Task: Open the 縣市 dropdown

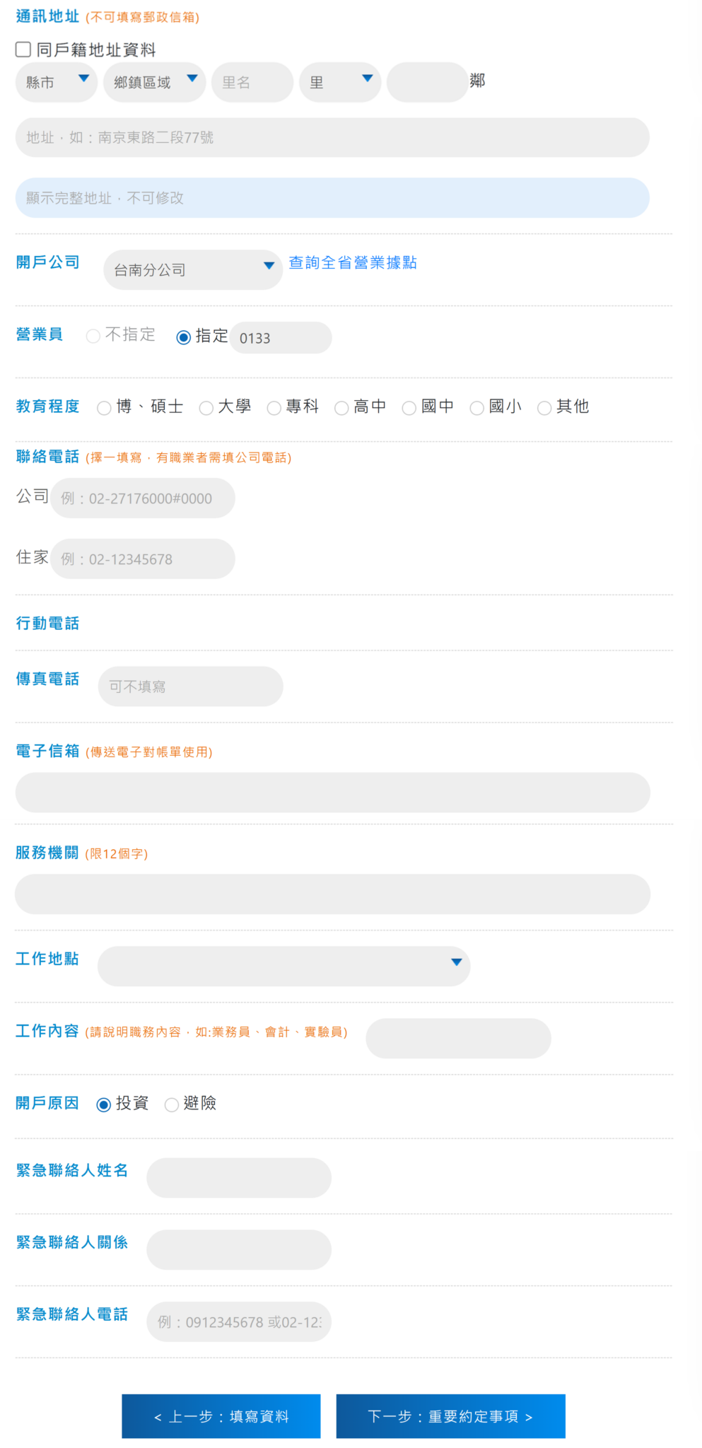Action: [57, 82]
